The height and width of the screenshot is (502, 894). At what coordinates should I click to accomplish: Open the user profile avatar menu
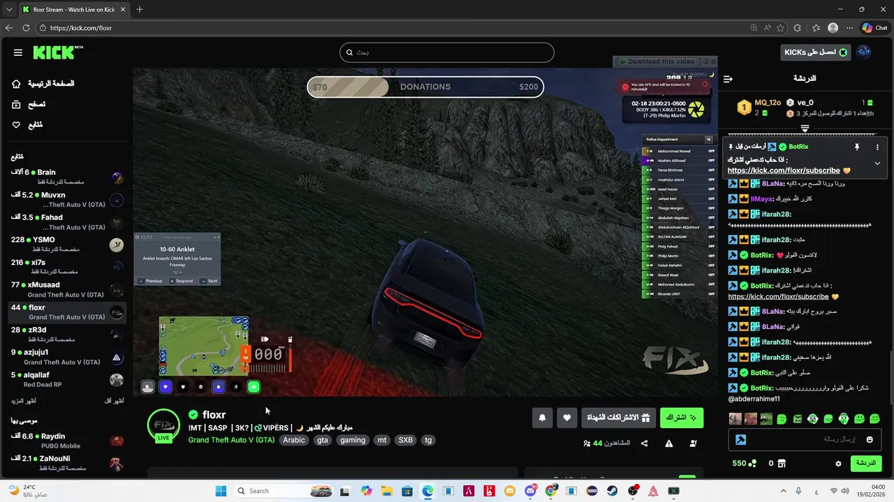[x=863, y=52]
